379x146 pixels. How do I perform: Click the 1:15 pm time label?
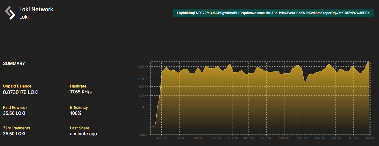[x=320, y=138]
